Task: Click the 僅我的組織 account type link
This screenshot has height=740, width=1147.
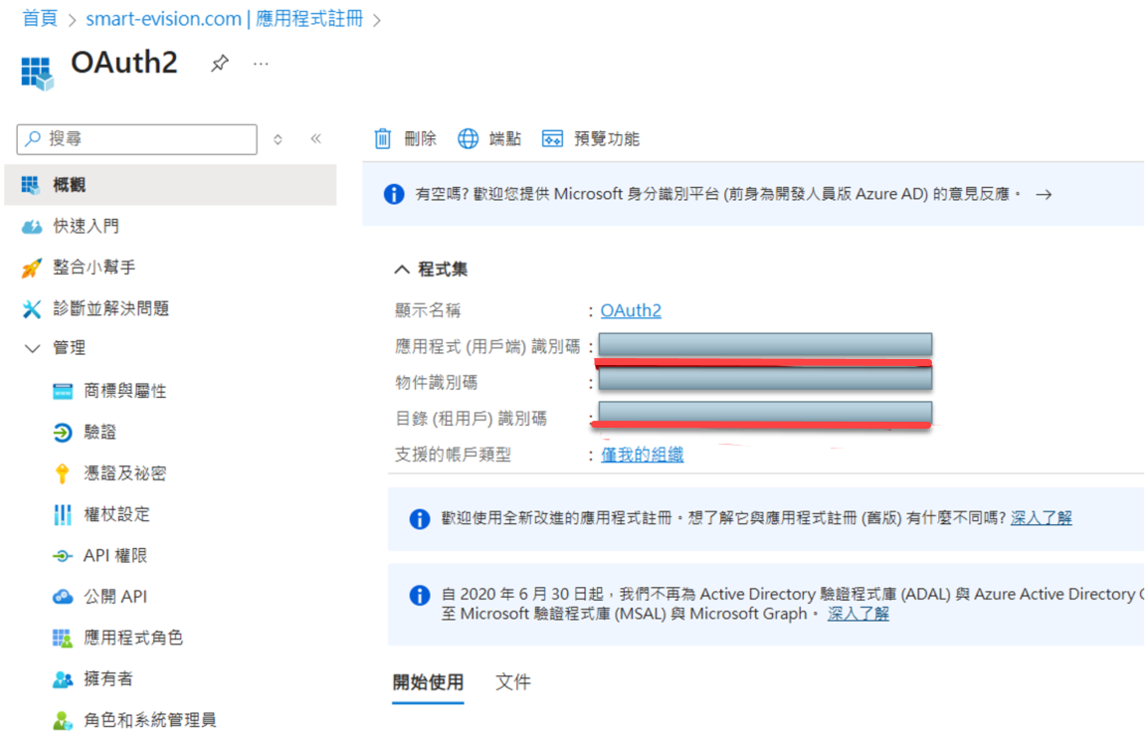Action: point(642,455)
